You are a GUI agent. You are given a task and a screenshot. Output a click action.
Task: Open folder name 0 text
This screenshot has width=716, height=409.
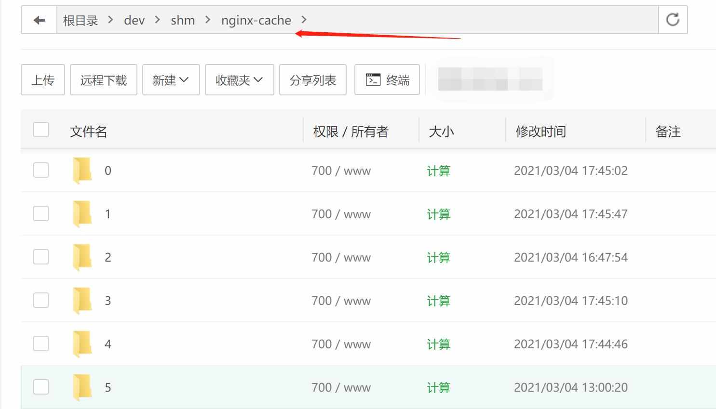[x=108, y=171]
